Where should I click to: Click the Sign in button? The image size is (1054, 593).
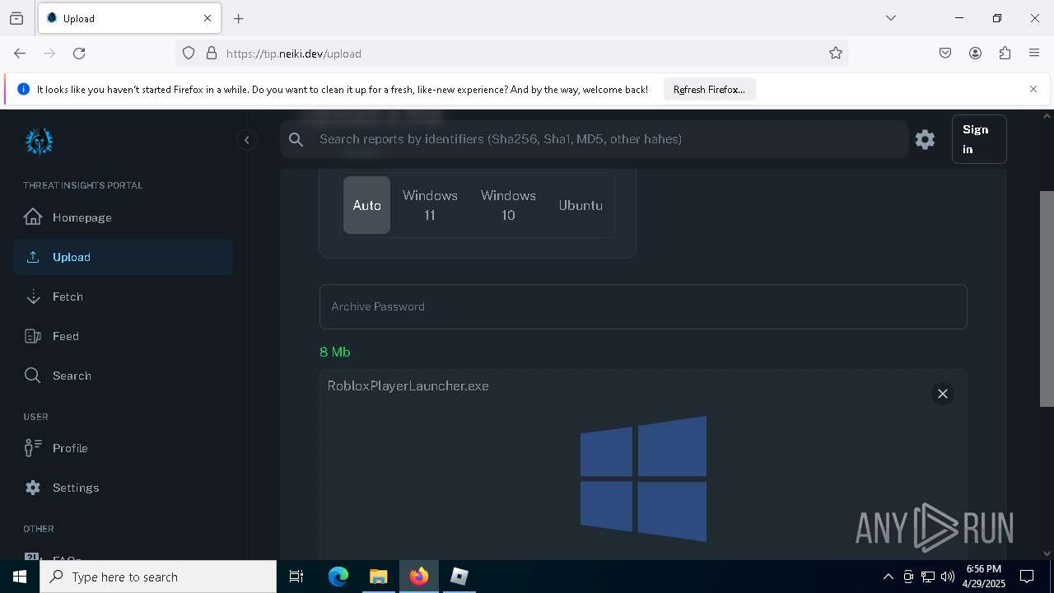pos(978,139)
